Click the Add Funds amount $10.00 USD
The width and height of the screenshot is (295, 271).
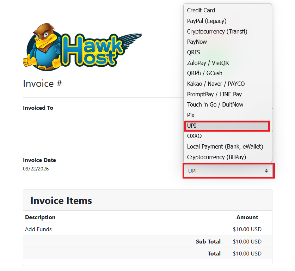[x=247, y=229]
